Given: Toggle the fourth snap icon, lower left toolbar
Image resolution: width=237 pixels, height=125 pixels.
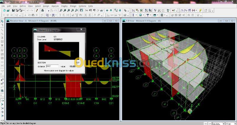Looking at the screenshot, I should pyautogui.click(x=2, y=112).
